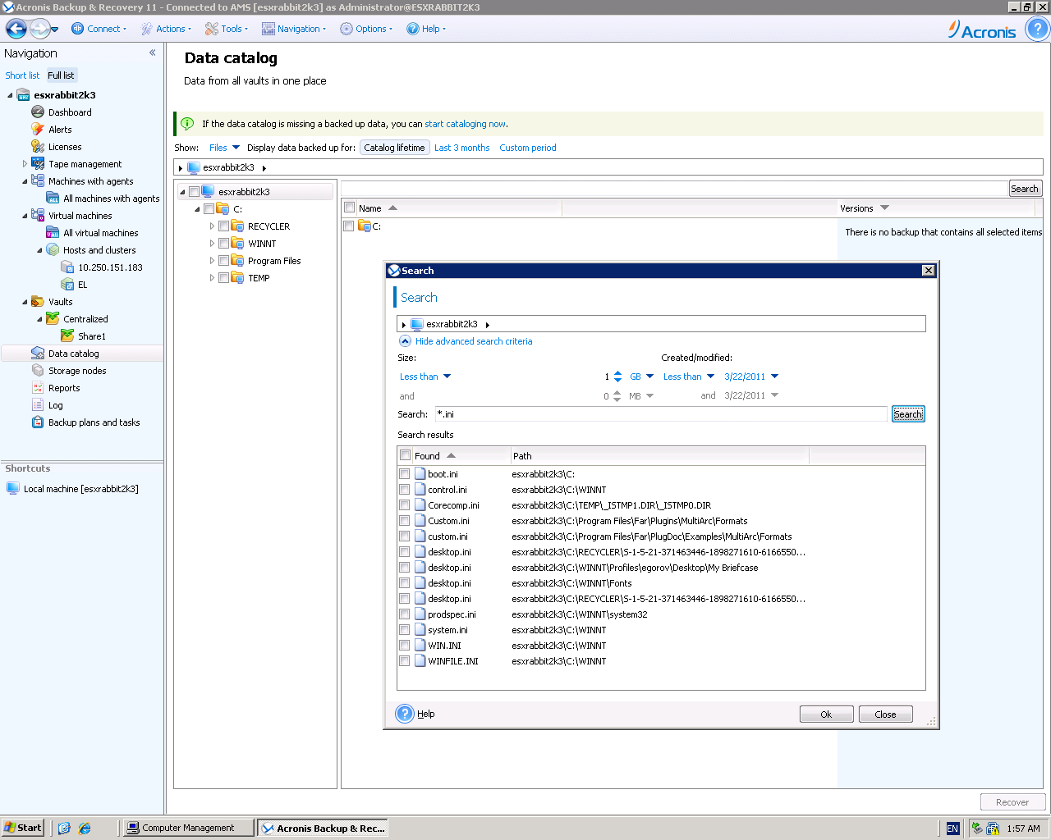Open the Options menu
Screen dimensions: 1051x840
click(366, 29)
